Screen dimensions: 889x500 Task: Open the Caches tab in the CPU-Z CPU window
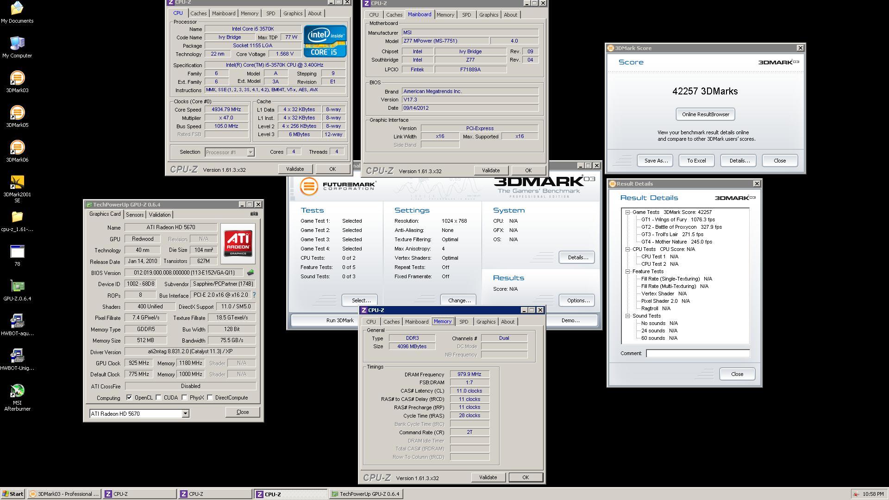[198, 13]
